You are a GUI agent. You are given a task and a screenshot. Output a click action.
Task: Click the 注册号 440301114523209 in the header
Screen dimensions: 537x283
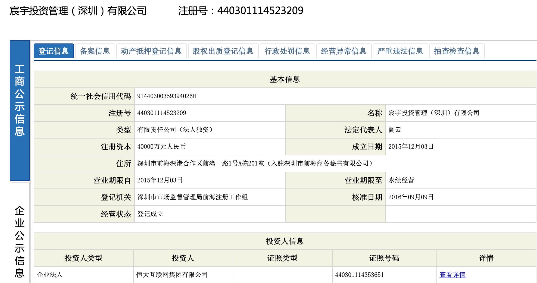coord(241,10)
